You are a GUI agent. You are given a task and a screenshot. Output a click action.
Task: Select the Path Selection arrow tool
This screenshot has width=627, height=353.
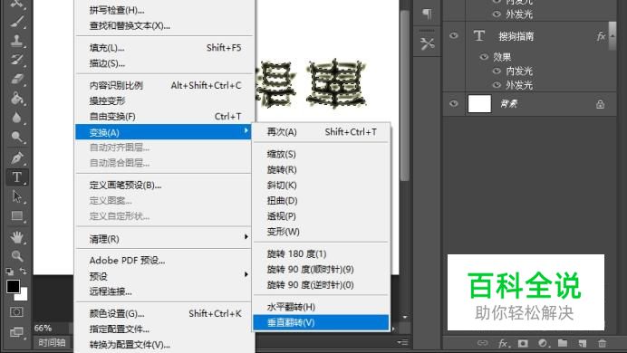tap(16, 196)
